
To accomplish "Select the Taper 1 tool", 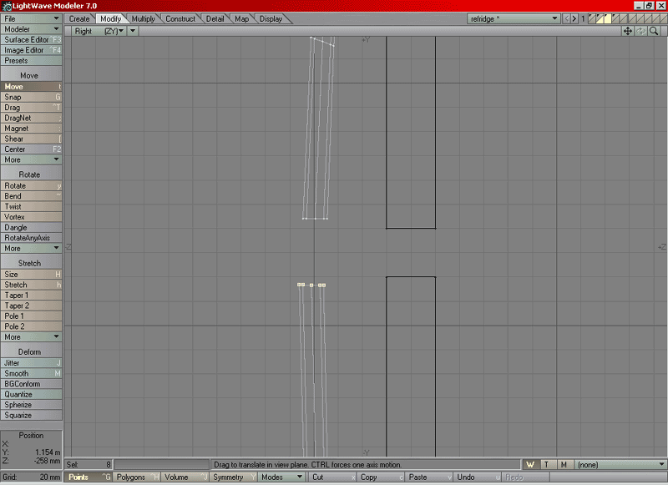I will (31, 295).
